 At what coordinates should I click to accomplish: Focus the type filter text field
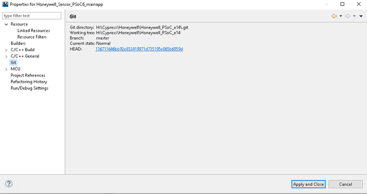click(32, 16)
